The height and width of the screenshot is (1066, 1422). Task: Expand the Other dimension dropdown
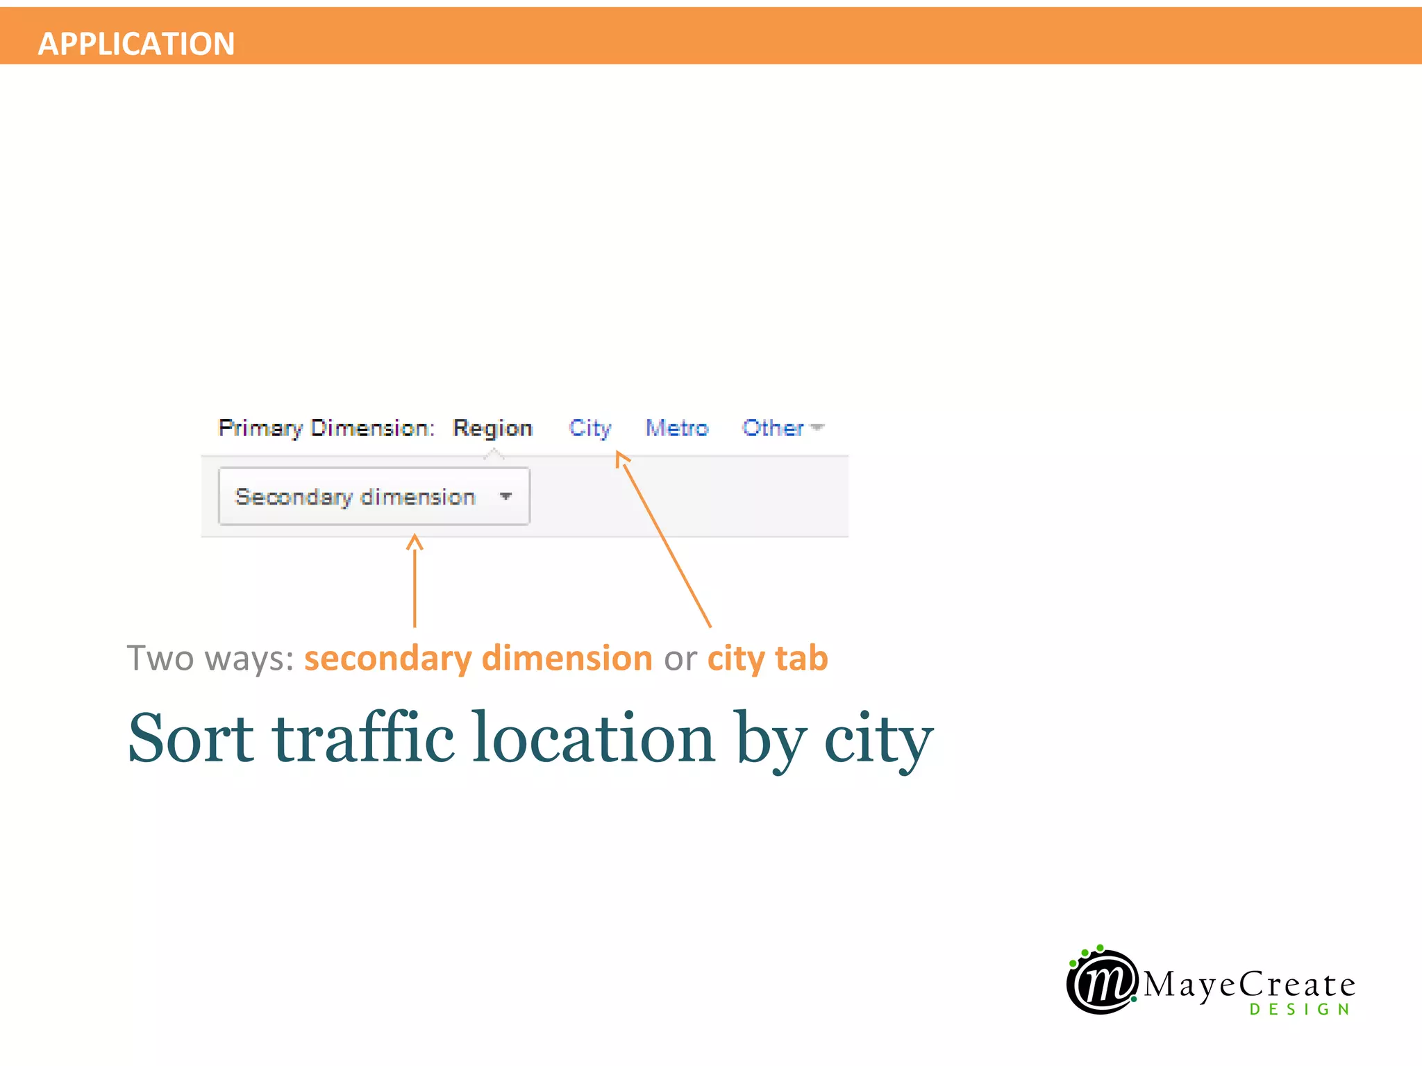783,428
